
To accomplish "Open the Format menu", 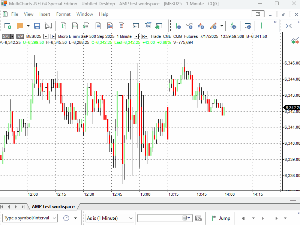I will point(63,14).
